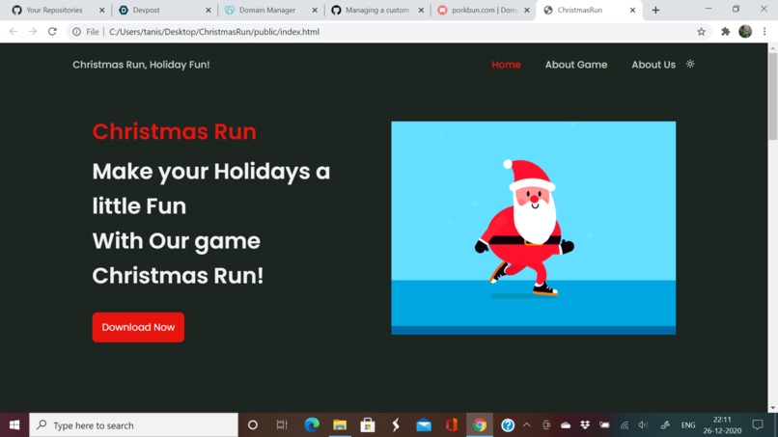Screen dimensions: 778x437
Task: Show hidden system tray icons
Action: point(526,425)
